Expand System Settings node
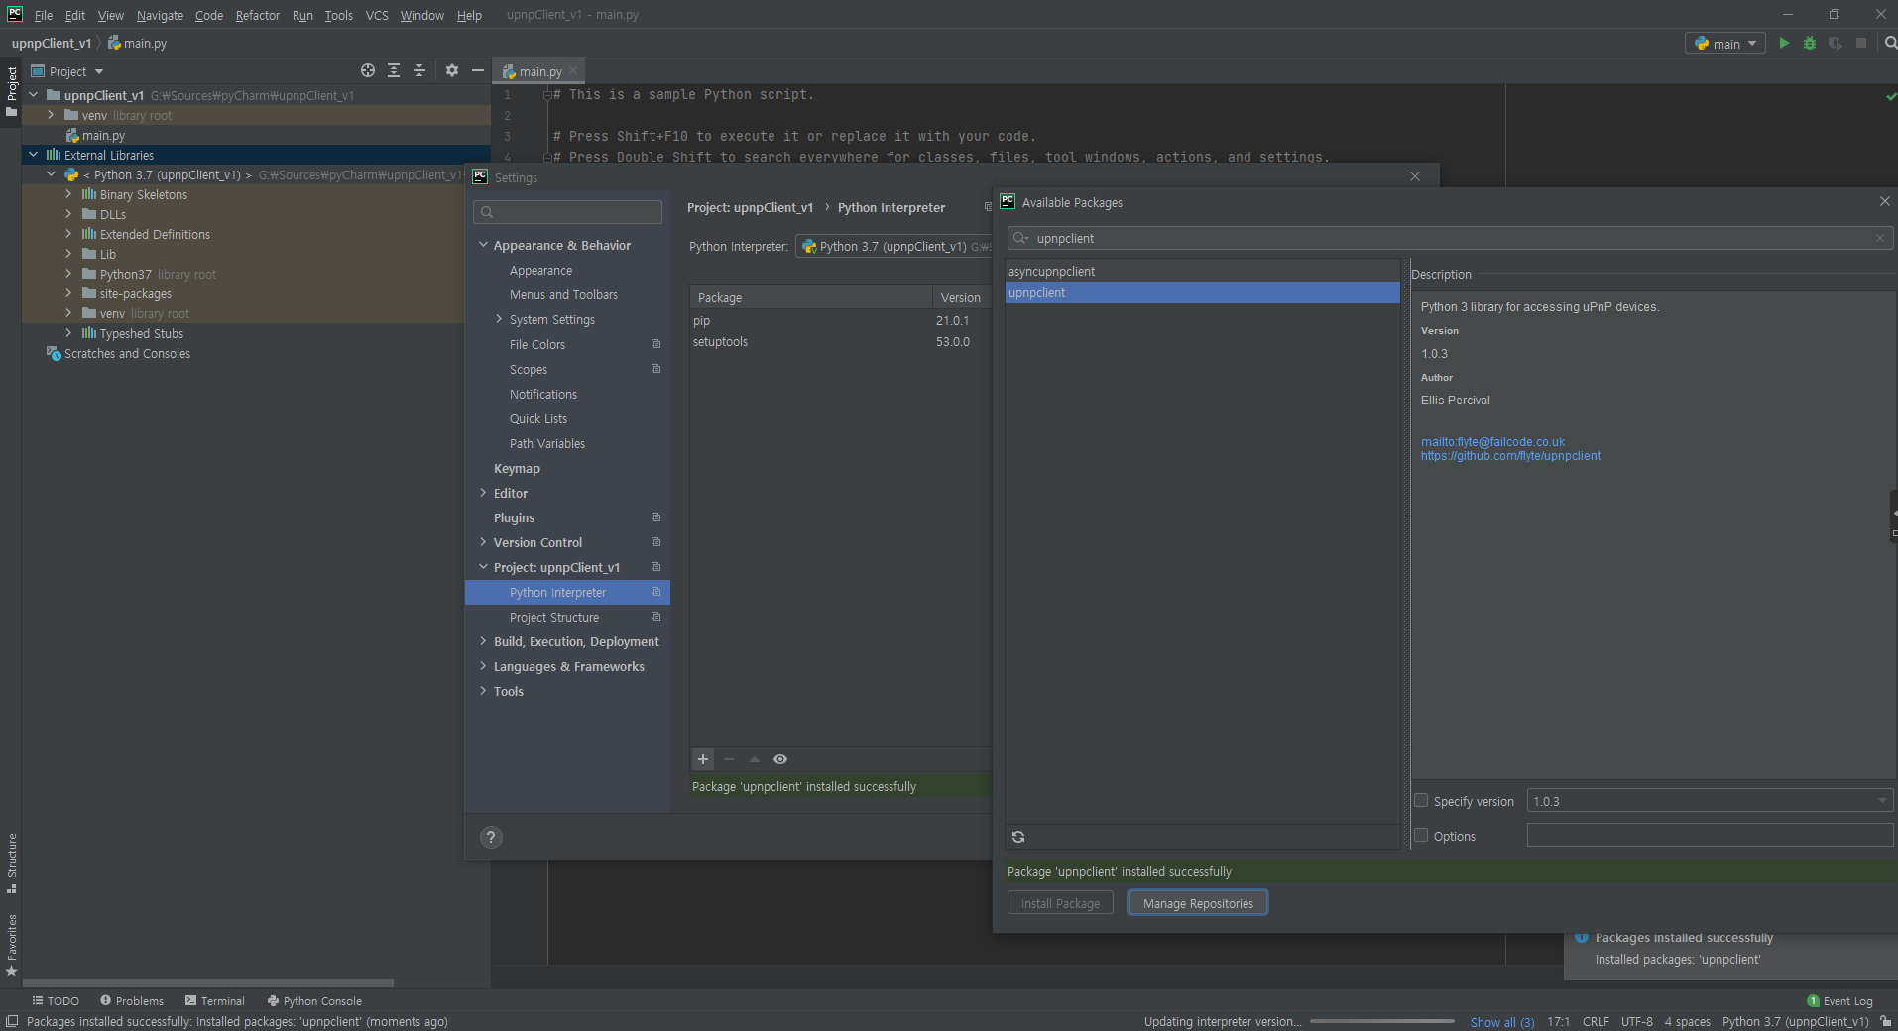Screen dimensions: 1898x1031 499,319
